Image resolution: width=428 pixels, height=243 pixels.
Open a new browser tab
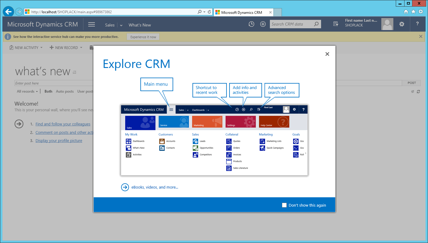point(278,12)
